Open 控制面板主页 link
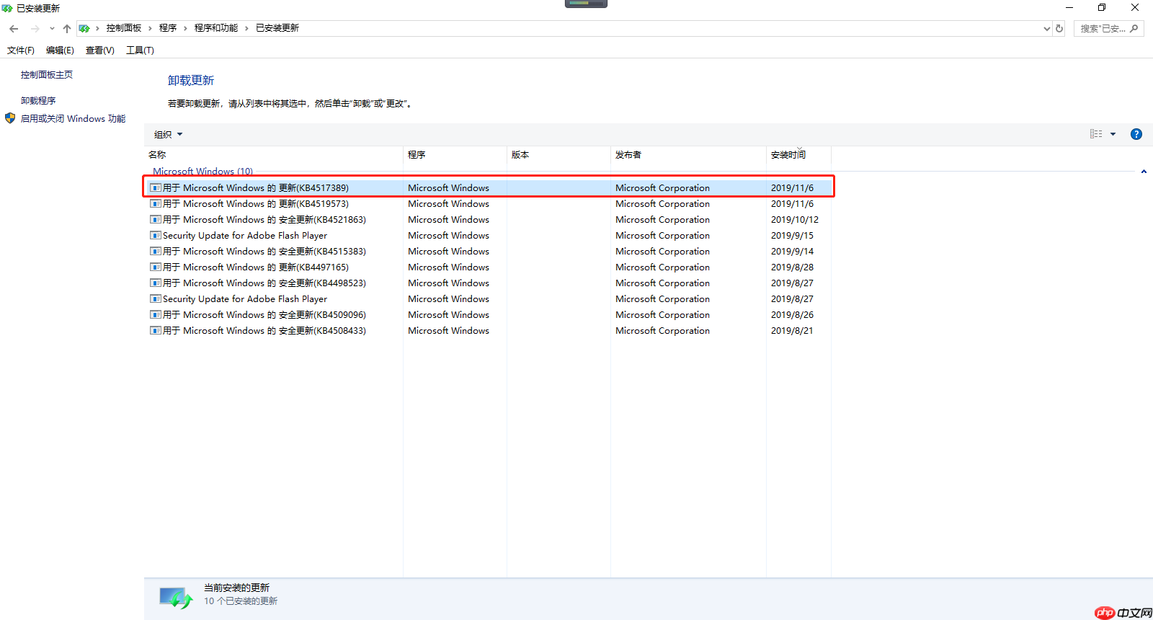The image size is (1153, 620). tap(47, 75)
